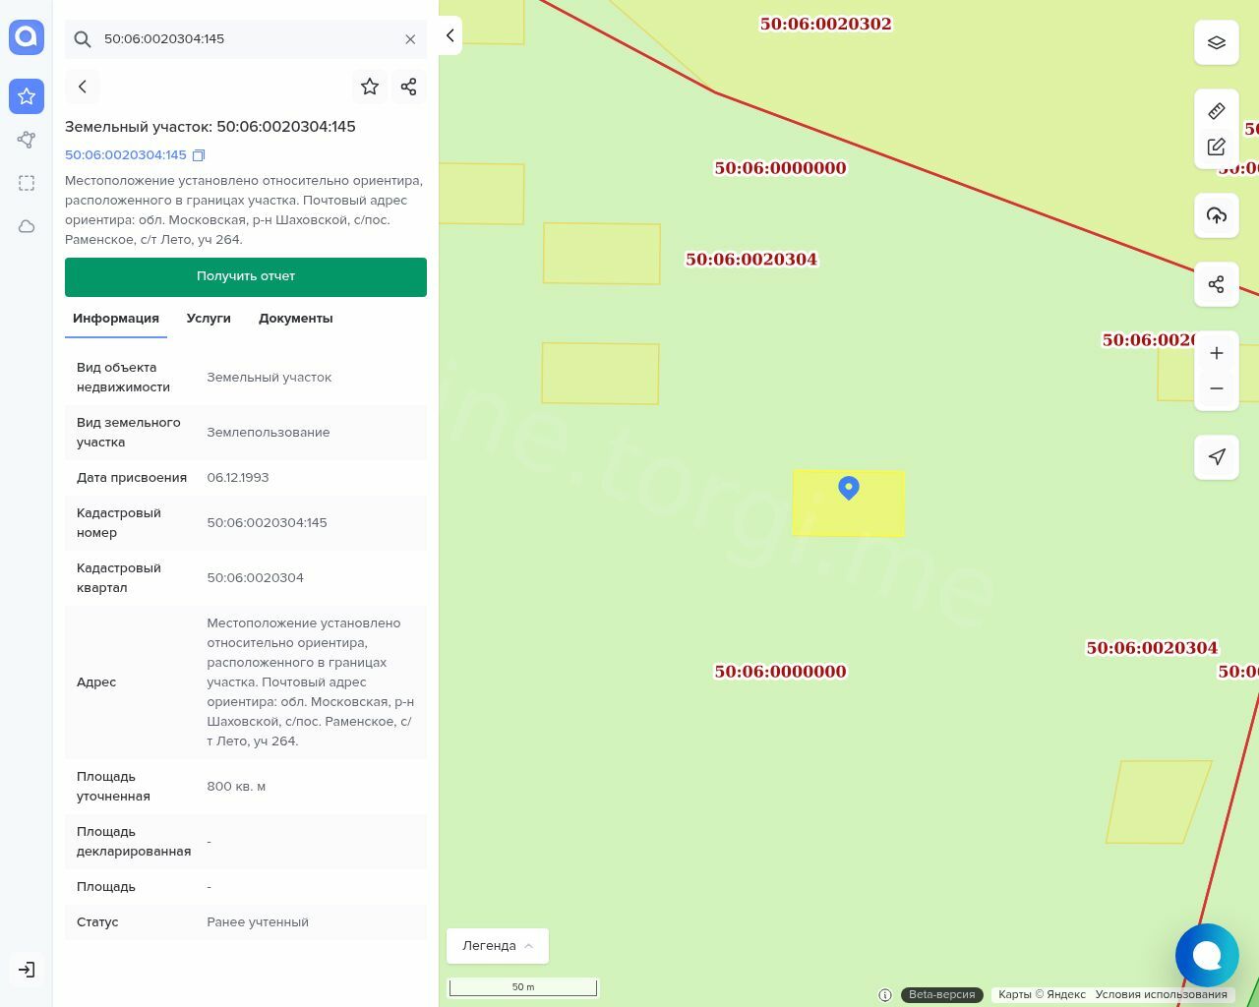The height and width of the screenshot is (1007, 1259).
Task: Click the login arrow icon in sidebar
Action: (x=27, y=970)
